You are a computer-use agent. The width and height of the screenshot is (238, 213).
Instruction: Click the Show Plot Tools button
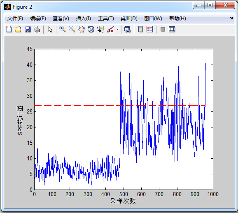click(x=172, y=29)
